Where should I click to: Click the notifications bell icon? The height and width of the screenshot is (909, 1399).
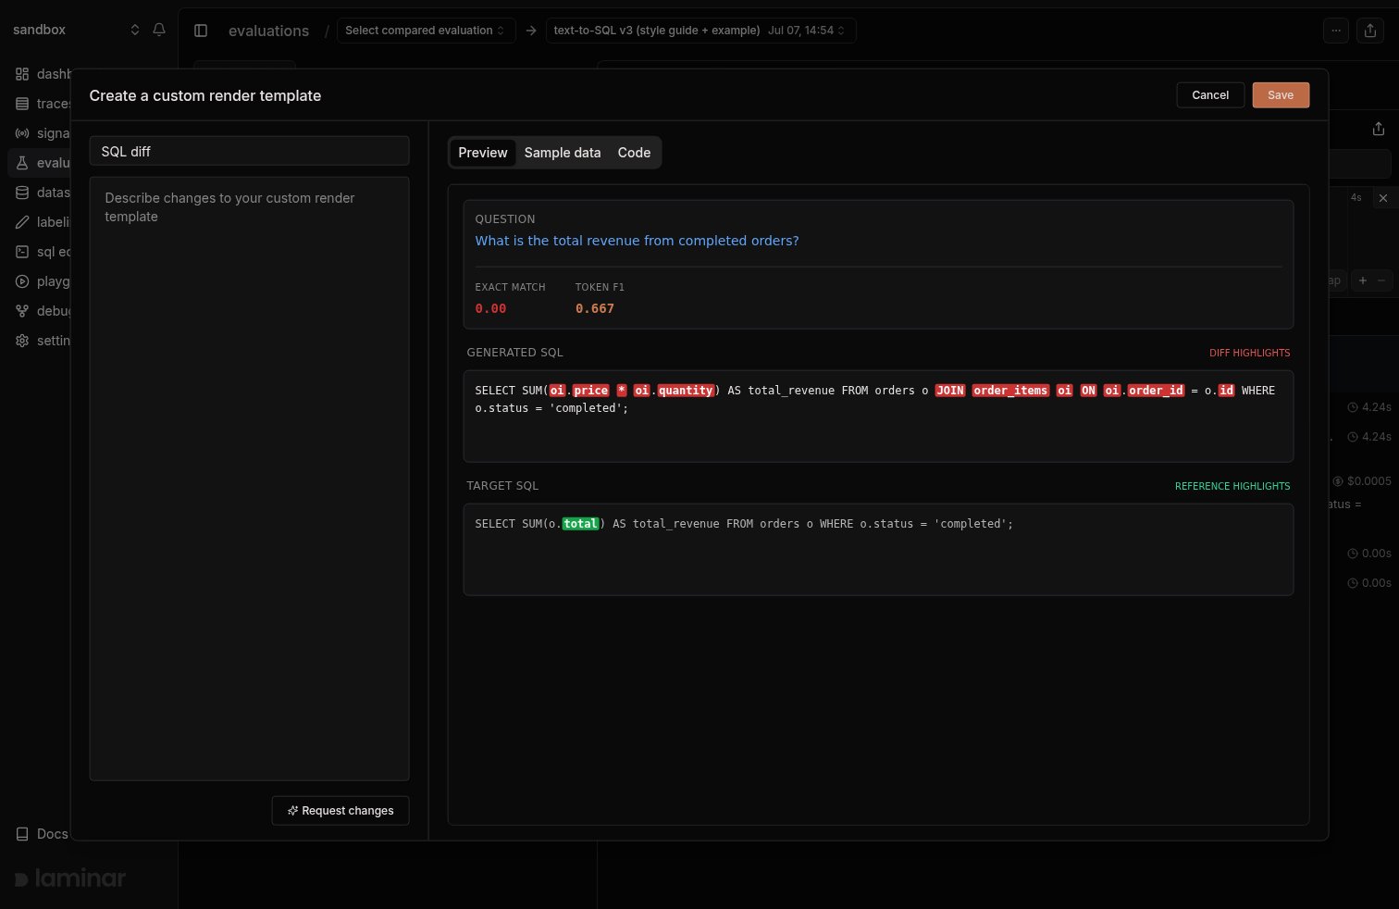point(159,30)
